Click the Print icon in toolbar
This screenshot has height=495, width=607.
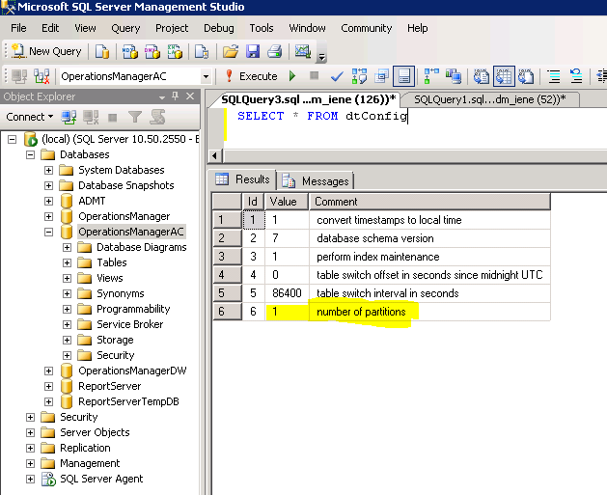click(274, 51)
